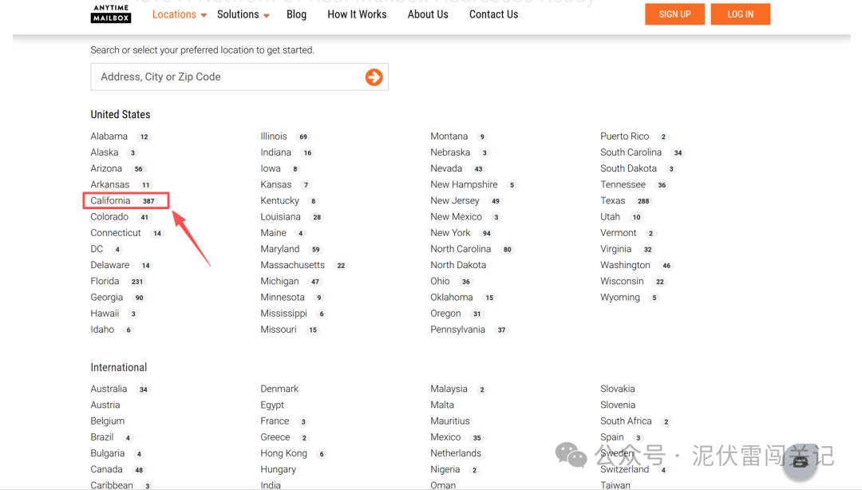The image size is (862, 490).
Task: Open North Dakota locations
Action: click(x=458, y=265)
